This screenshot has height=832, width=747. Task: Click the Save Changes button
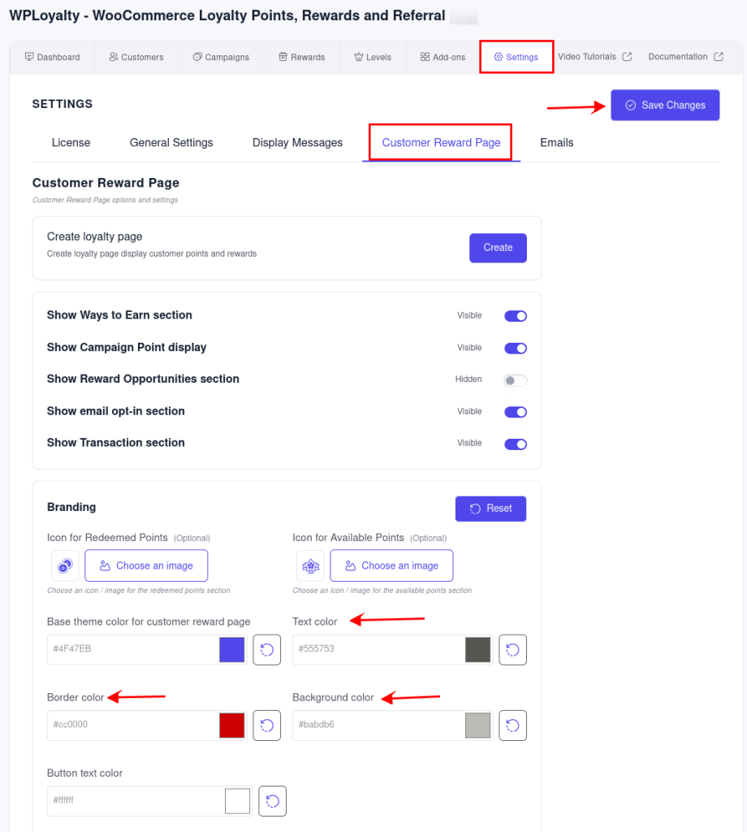click(x=665, y=105)
